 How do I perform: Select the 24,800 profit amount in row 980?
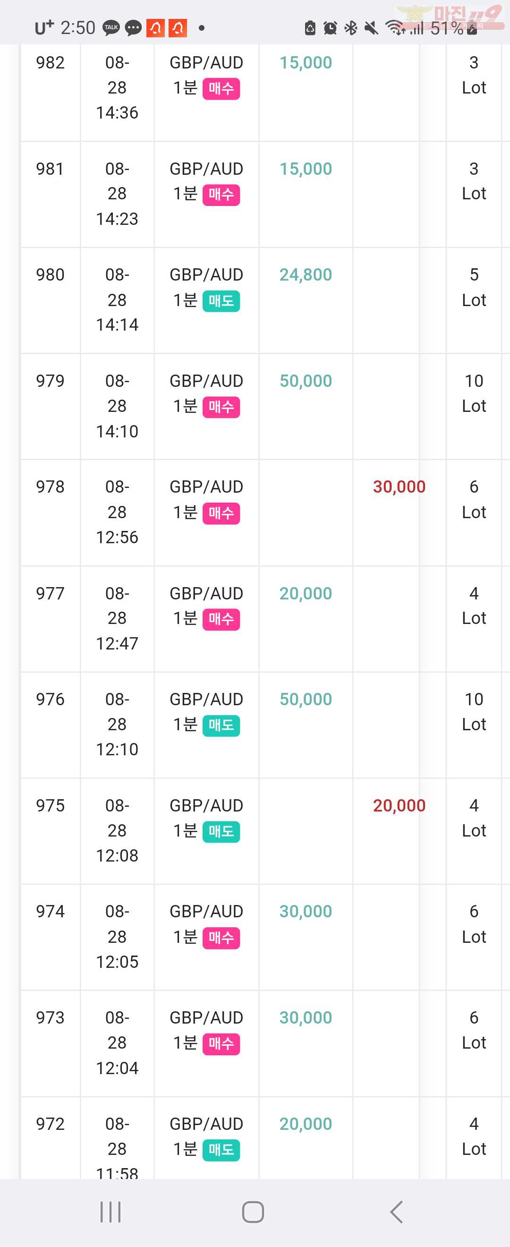point(306,275)
